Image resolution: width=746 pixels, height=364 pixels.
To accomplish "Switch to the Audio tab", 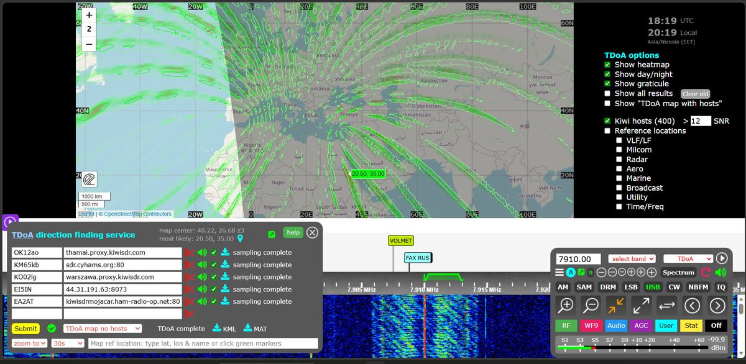I will [x=616, y=325].
